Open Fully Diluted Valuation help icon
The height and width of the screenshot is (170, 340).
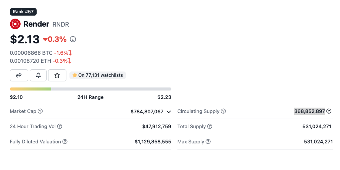point(65,141)
